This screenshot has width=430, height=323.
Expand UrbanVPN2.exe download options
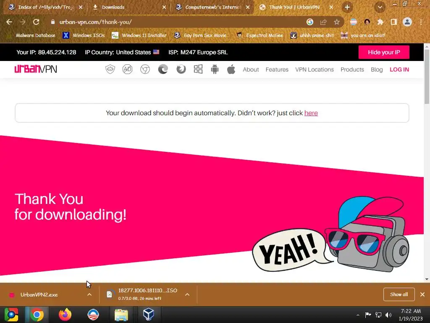(x=89, y=294)
